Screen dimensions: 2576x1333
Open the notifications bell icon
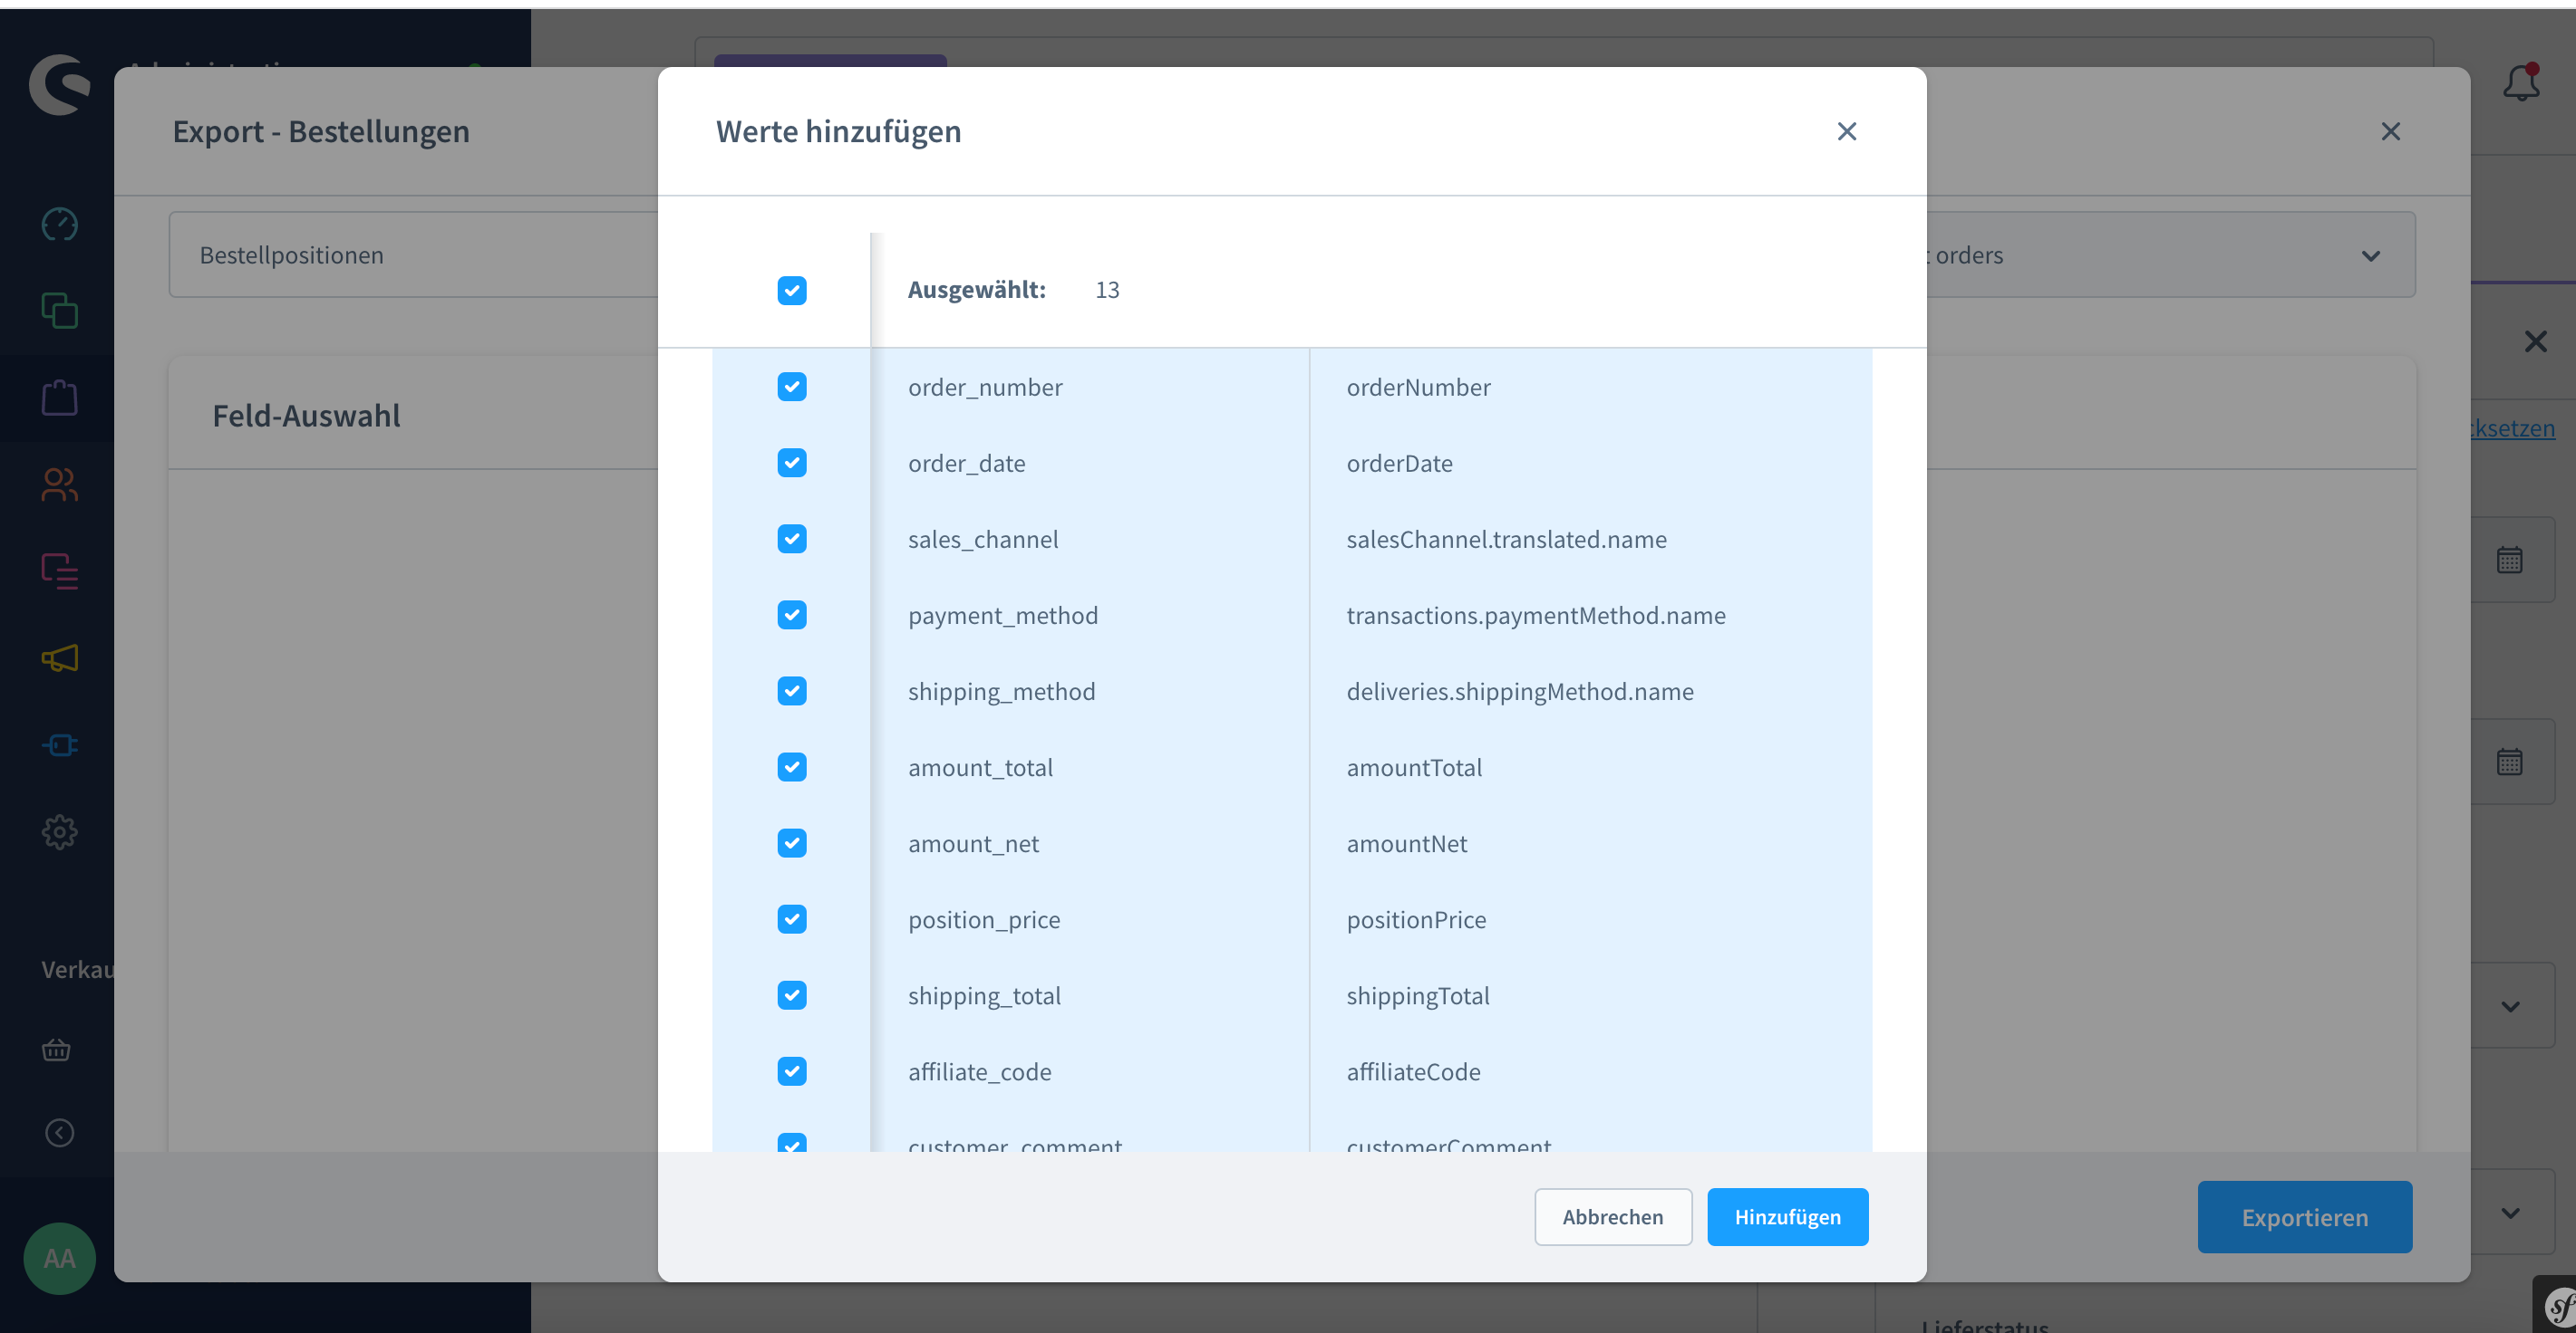click(2521, 83)
